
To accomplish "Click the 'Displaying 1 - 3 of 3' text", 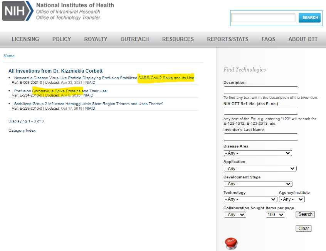I will (x=26, y=121).
